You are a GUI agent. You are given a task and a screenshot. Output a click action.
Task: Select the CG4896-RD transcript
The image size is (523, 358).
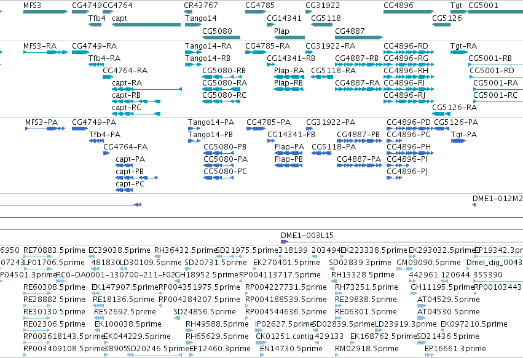(x=409, y=52)
